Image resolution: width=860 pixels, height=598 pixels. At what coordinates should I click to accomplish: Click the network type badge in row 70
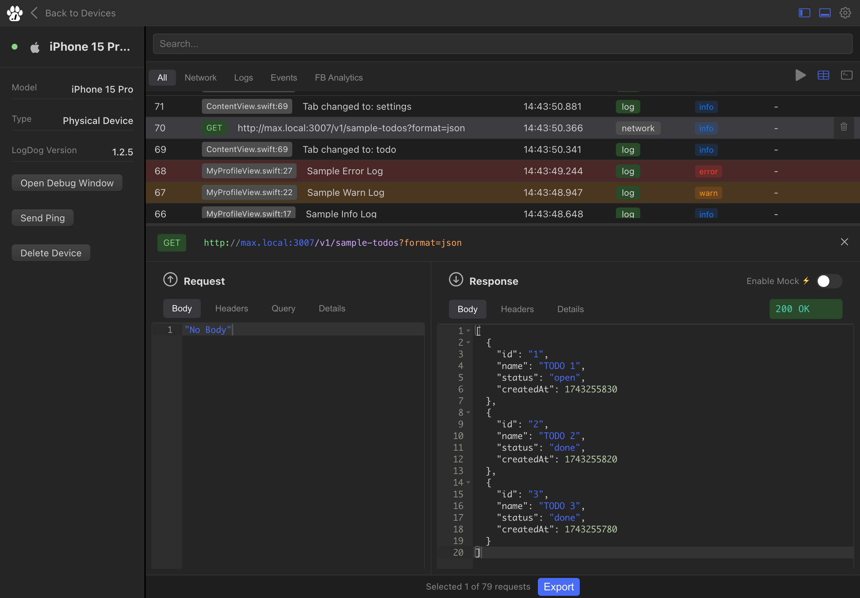[638, 128]
